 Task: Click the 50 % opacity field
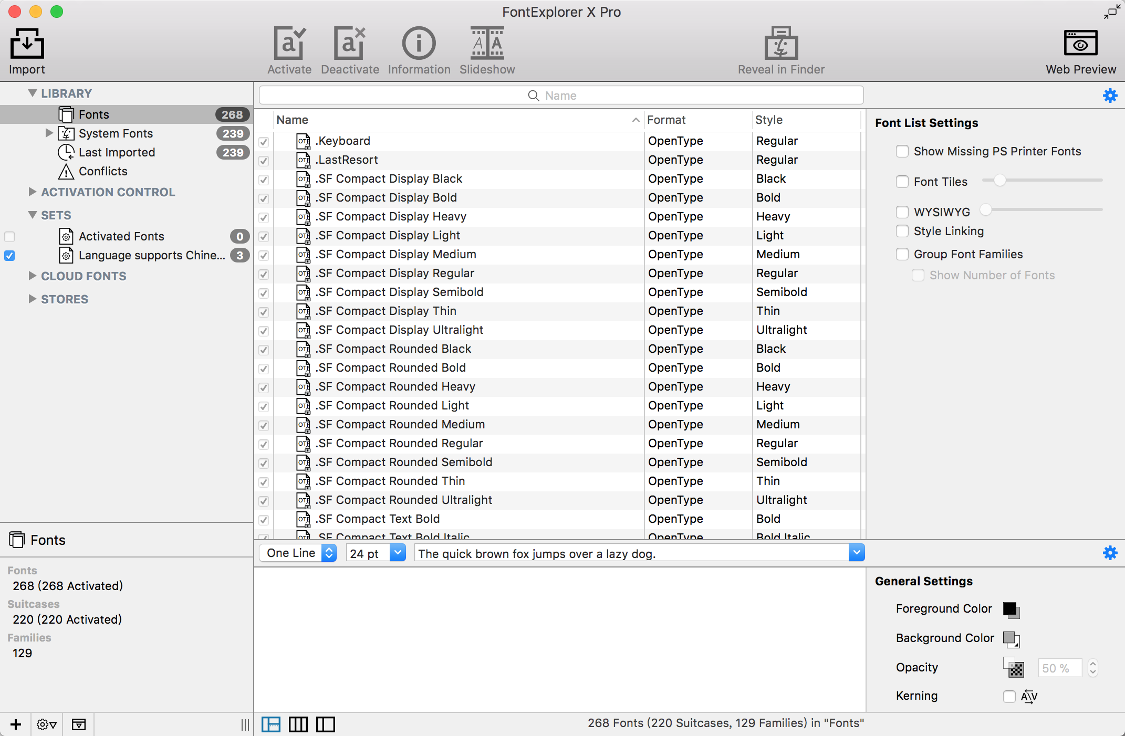click(1060, 668)
